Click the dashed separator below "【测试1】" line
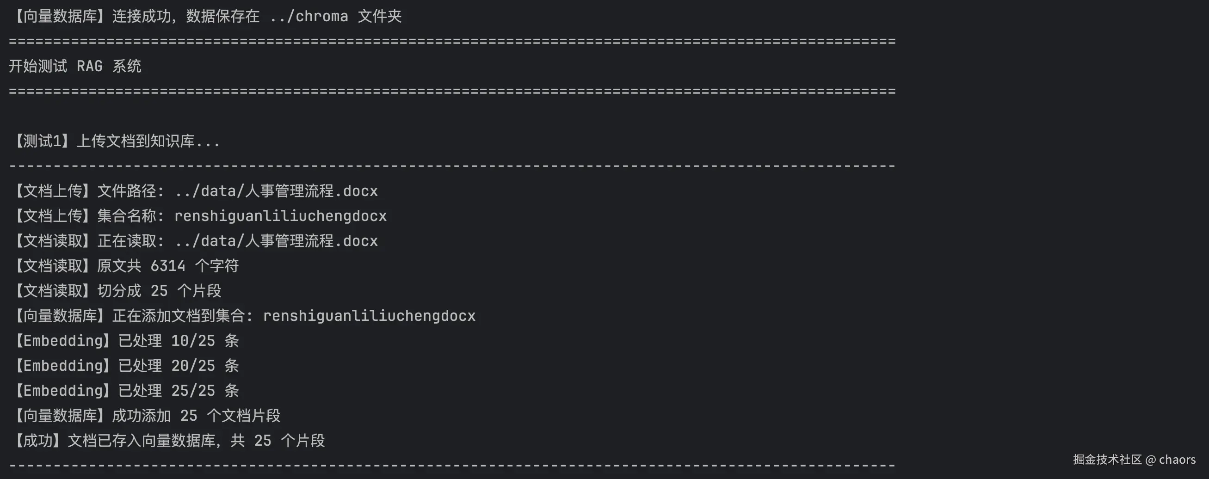Screen dimensions: 1209x479 point(452,166)
